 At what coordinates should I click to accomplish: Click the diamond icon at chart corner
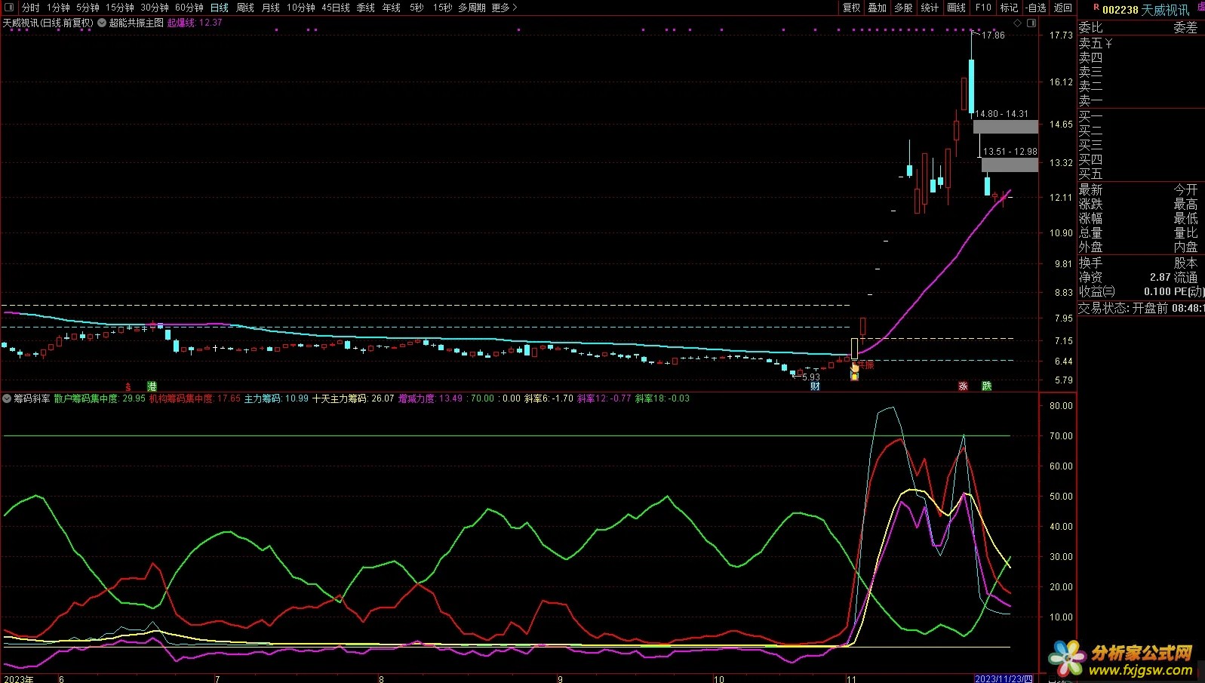click(x=1017, y=23)
